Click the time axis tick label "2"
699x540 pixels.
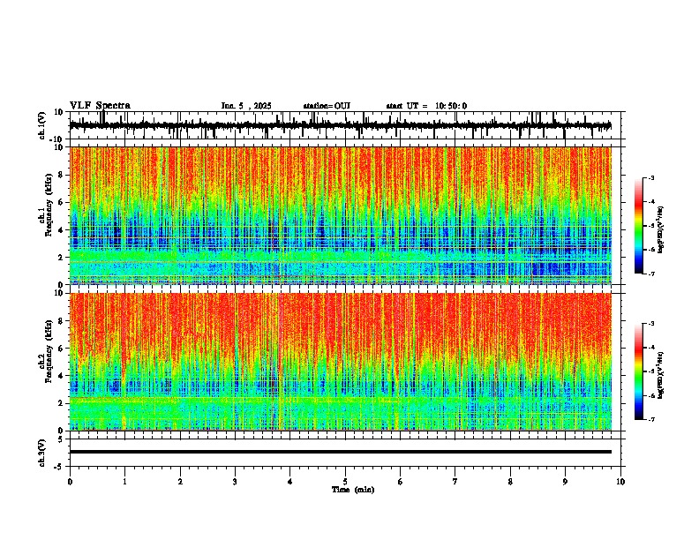pyautogui.click(x=180, y=482)
